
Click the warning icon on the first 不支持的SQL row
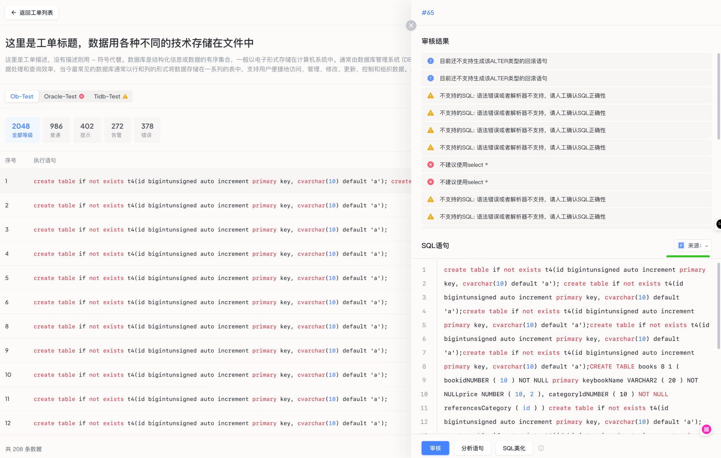coord(430,95)
